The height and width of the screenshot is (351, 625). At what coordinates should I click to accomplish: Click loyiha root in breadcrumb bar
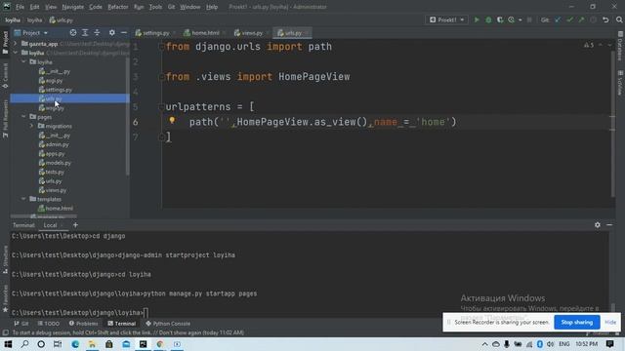[x=13, y=19]
